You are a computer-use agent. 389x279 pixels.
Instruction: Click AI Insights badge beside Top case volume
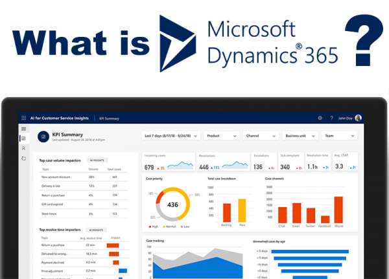coord(97,161)
